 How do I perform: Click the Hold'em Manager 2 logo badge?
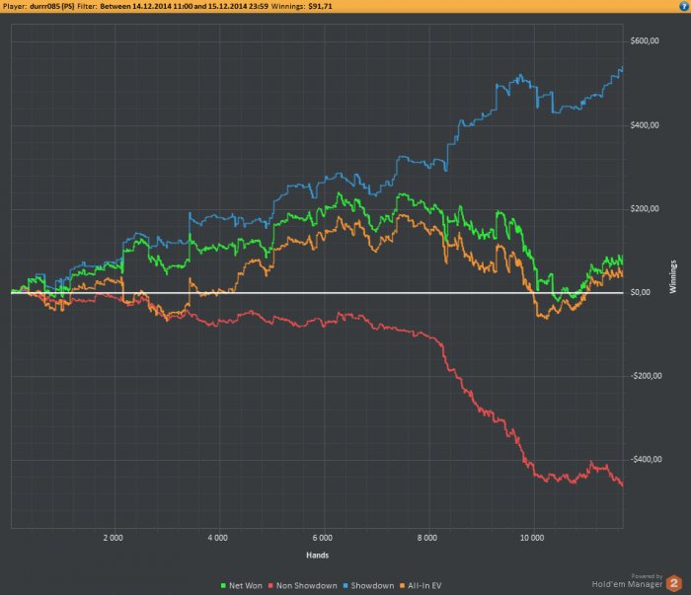click(674, 583)
